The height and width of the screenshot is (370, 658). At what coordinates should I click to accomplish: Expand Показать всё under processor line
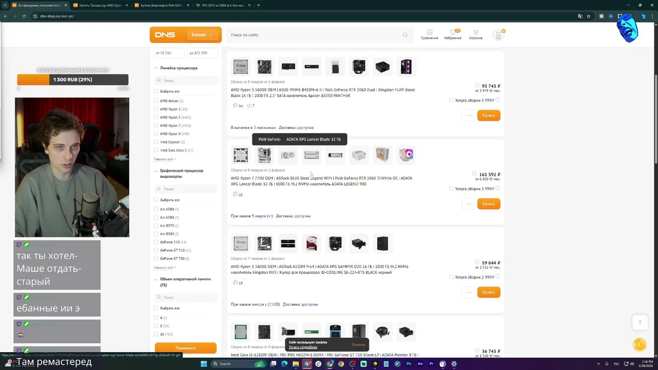click(164, 159)
